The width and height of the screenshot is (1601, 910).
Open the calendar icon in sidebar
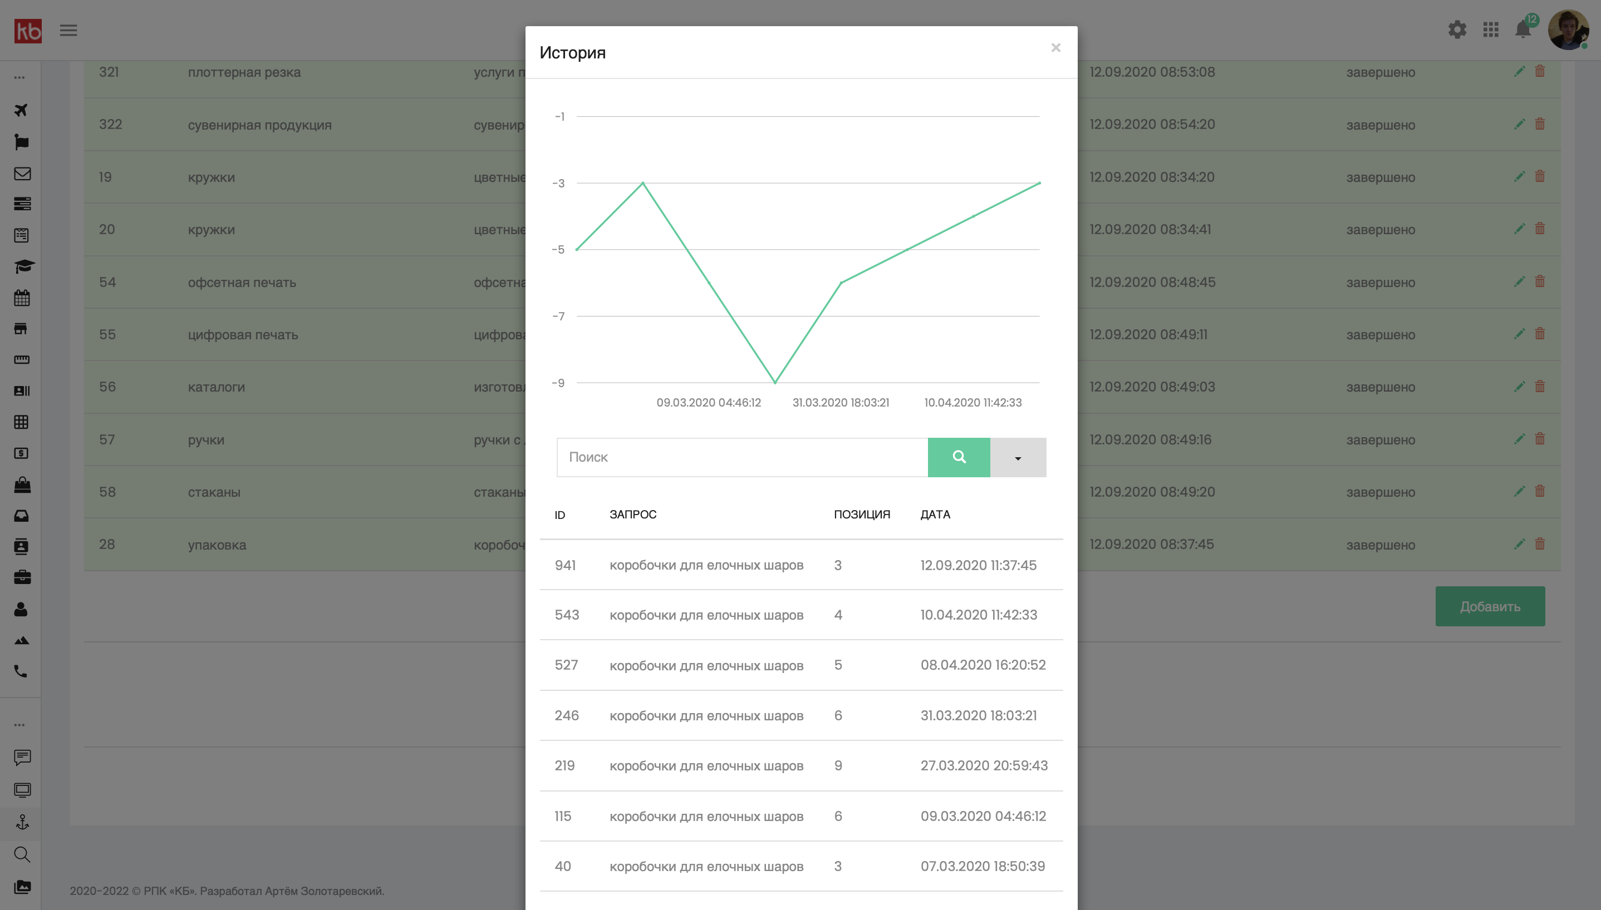point(22,298)
